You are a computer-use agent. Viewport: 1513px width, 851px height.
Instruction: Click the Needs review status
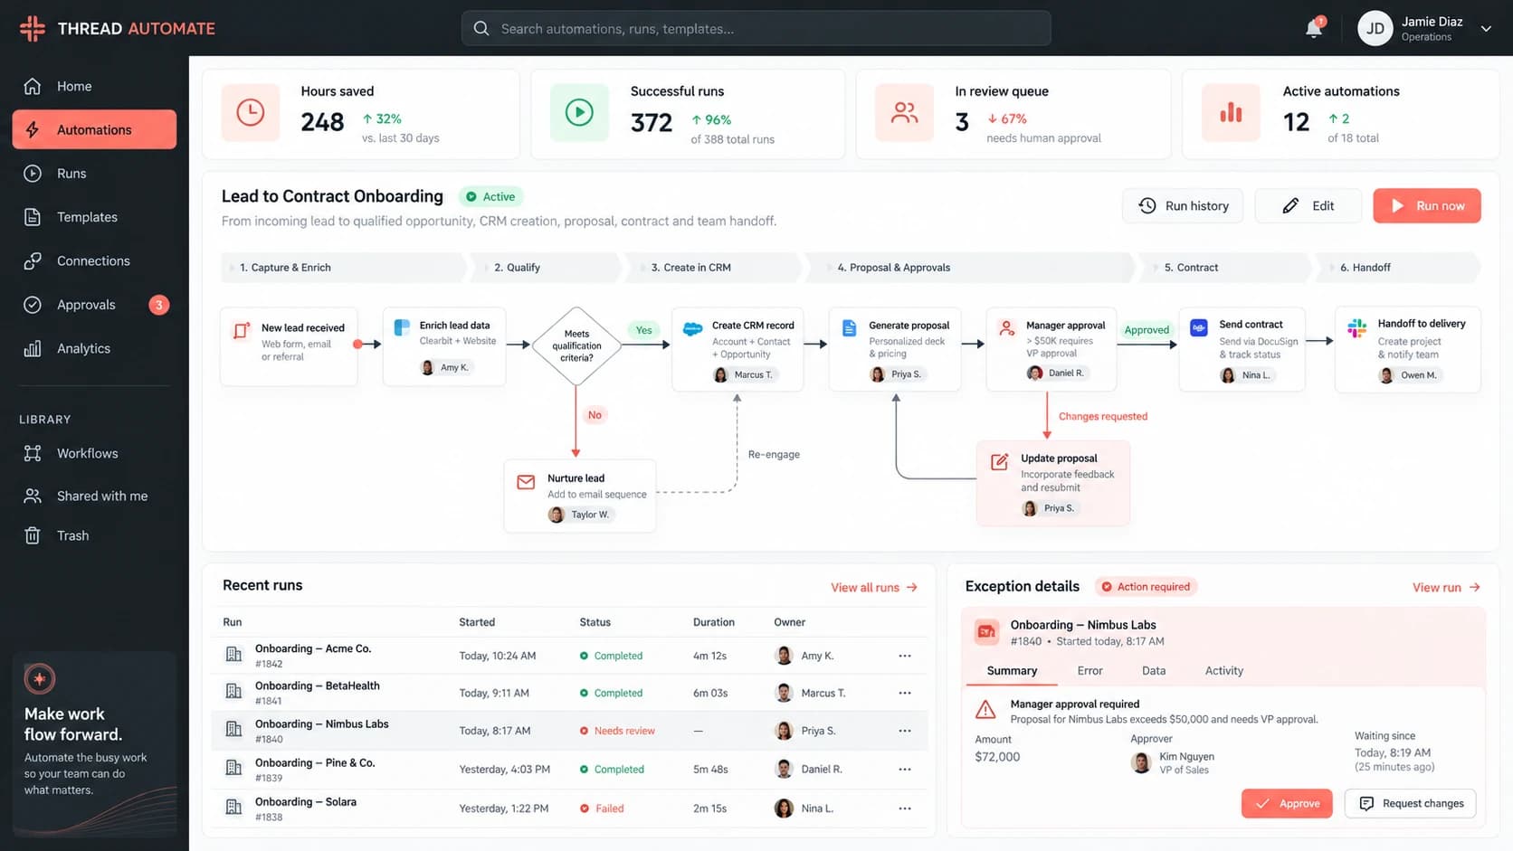click(617, 731)
